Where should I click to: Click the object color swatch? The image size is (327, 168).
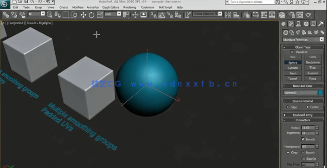321,92
